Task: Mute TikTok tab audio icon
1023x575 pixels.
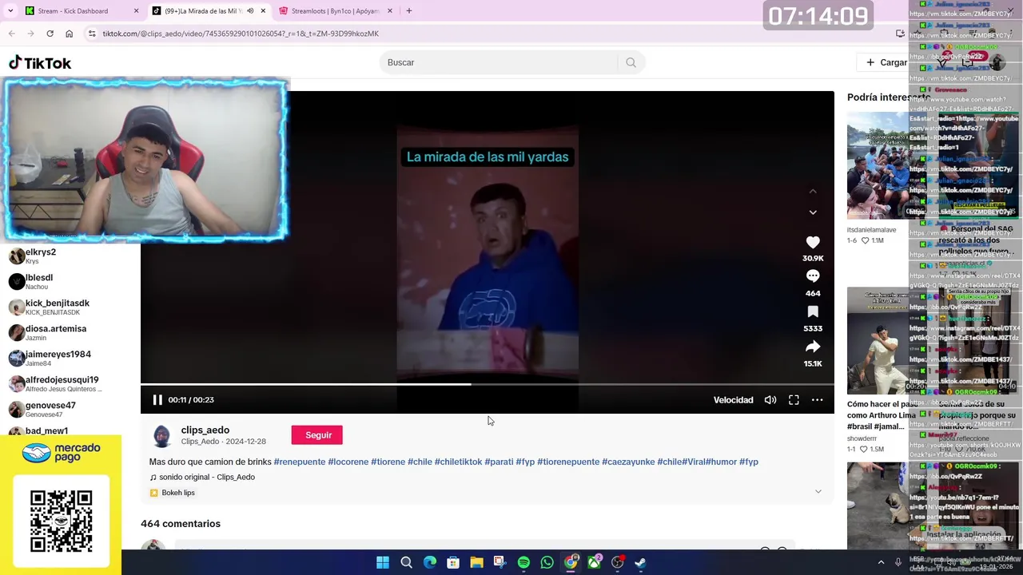Action: (x=250, y=11)
